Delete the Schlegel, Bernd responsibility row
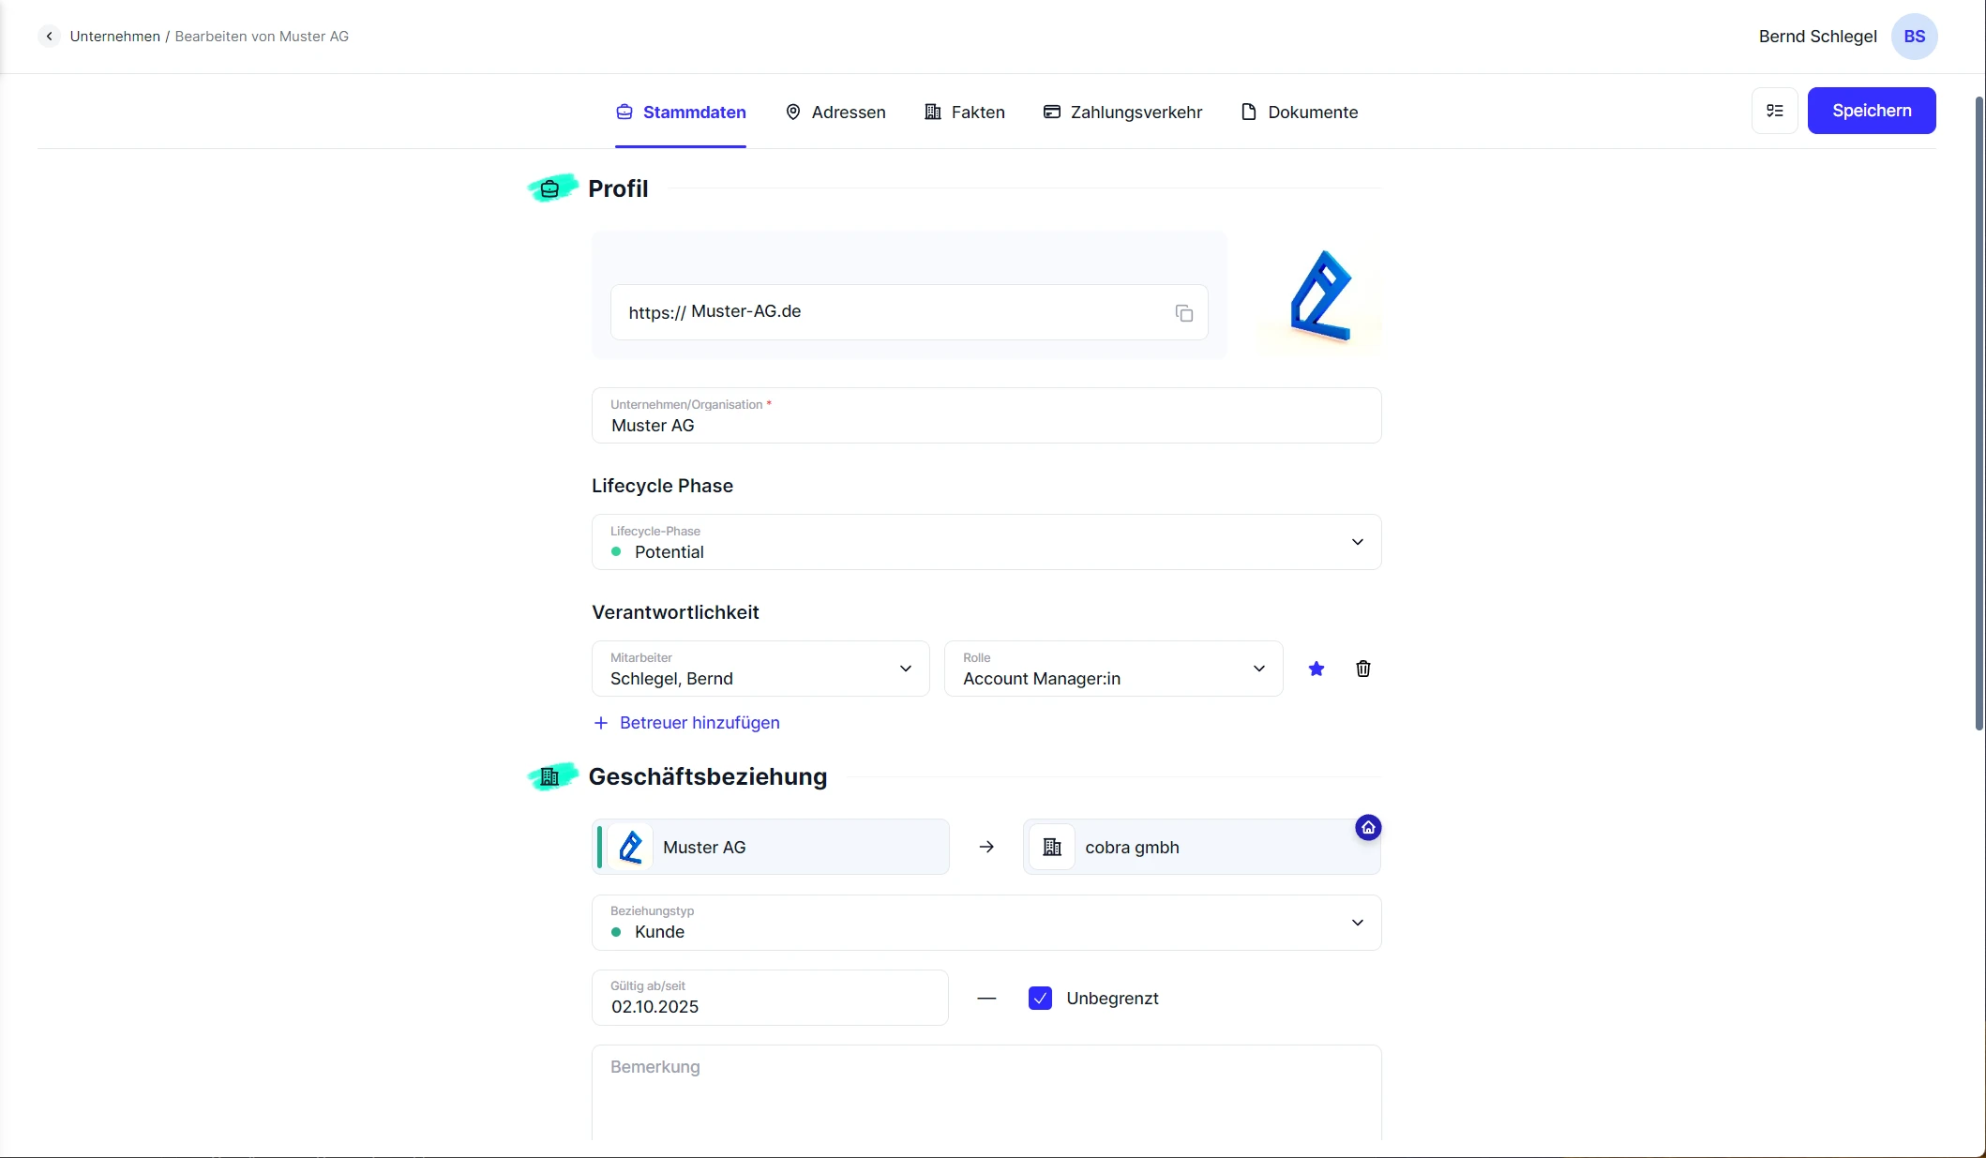1986x1158 pixels. click(x=1362, y=669)
